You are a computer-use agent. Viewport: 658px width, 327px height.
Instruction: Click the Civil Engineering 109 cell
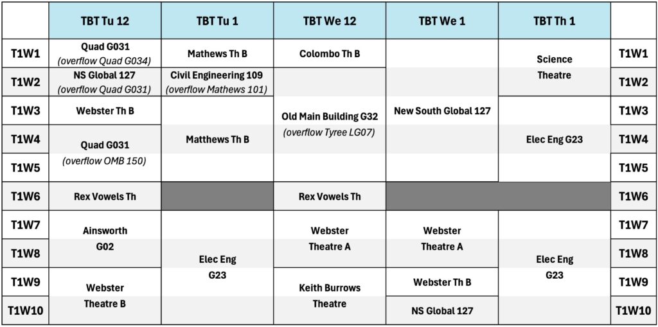[x=217, y=75]
